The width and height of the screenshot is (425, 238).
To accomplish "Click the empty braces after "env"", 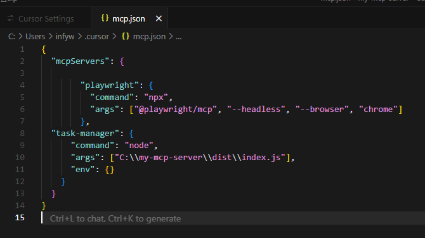I will pos(110,170).
